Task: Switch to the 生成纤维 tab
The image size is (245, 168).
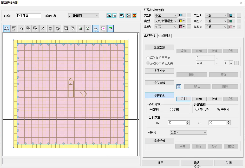Action: pos(150,36)
